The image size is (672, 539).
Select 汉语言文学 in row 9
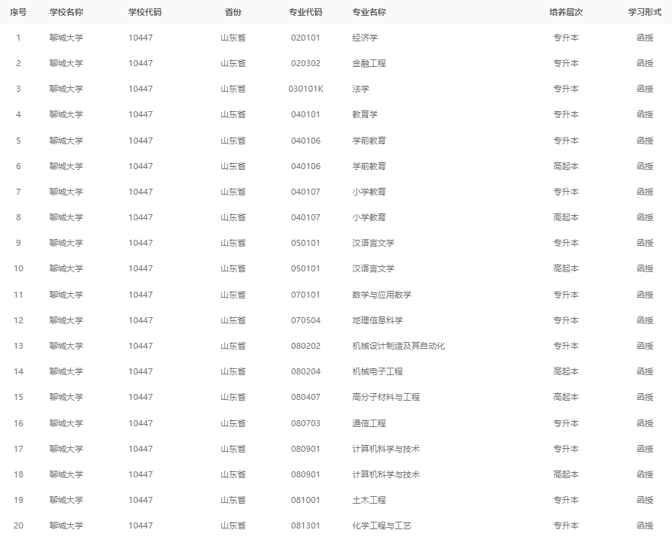[373, 243]
